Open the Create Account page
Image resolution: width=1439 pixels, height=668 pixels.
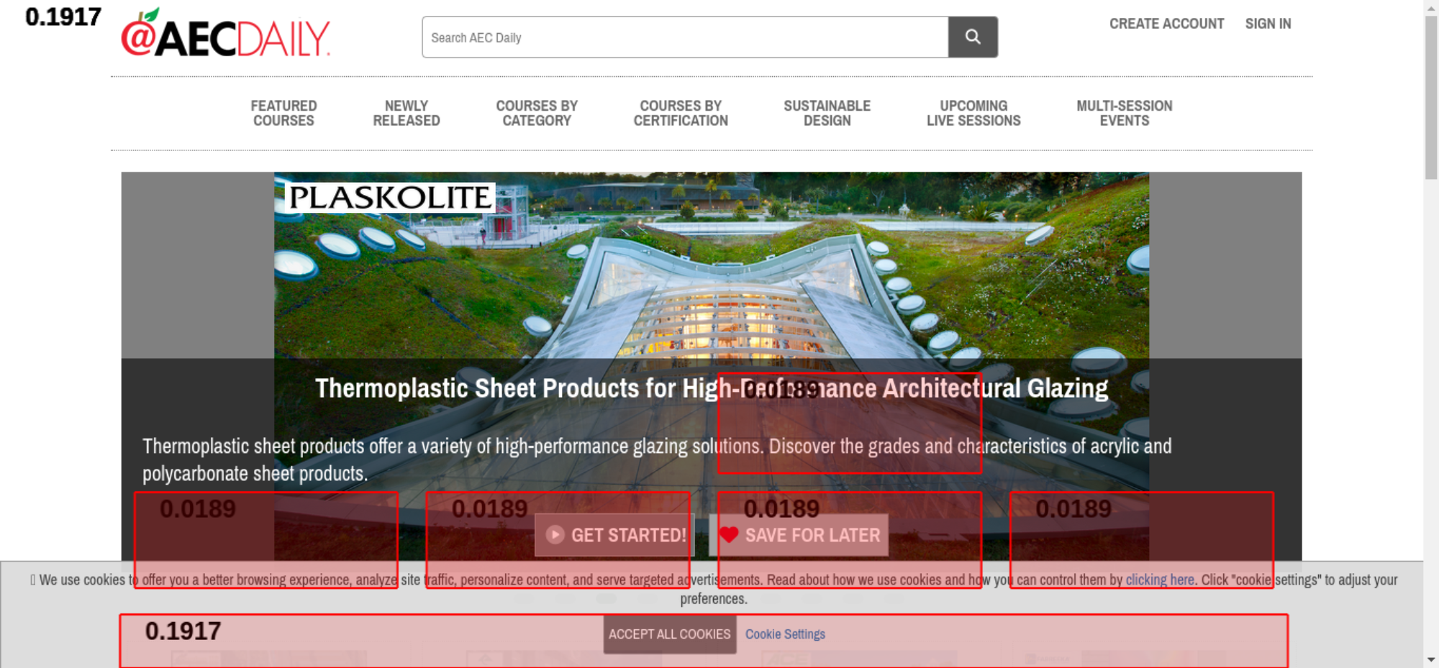[x=1166, y=24]
